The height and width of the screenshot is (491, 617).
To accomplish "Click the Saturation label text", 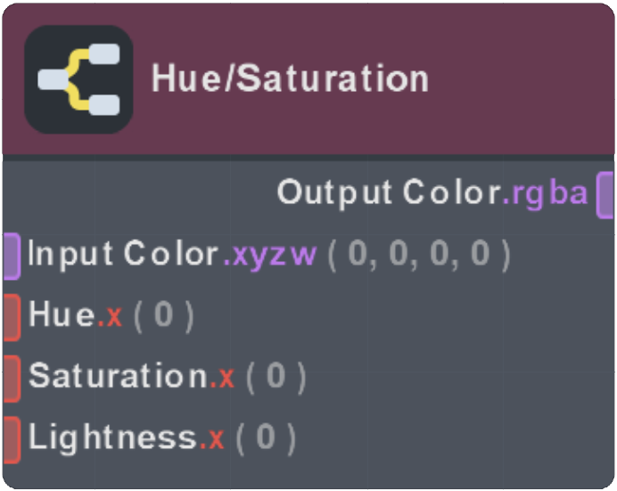I will coord(118,377).
